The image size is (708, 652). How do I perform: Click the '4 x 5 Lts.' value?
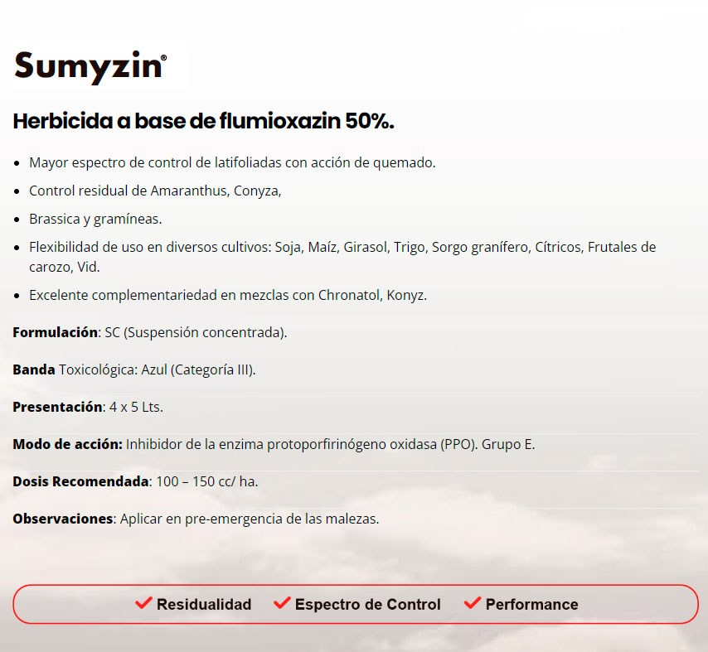point(136,407)
